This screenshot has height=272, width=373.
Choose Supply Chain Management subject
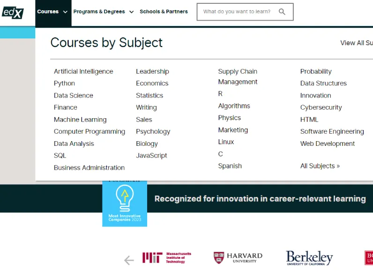point(238,76)
